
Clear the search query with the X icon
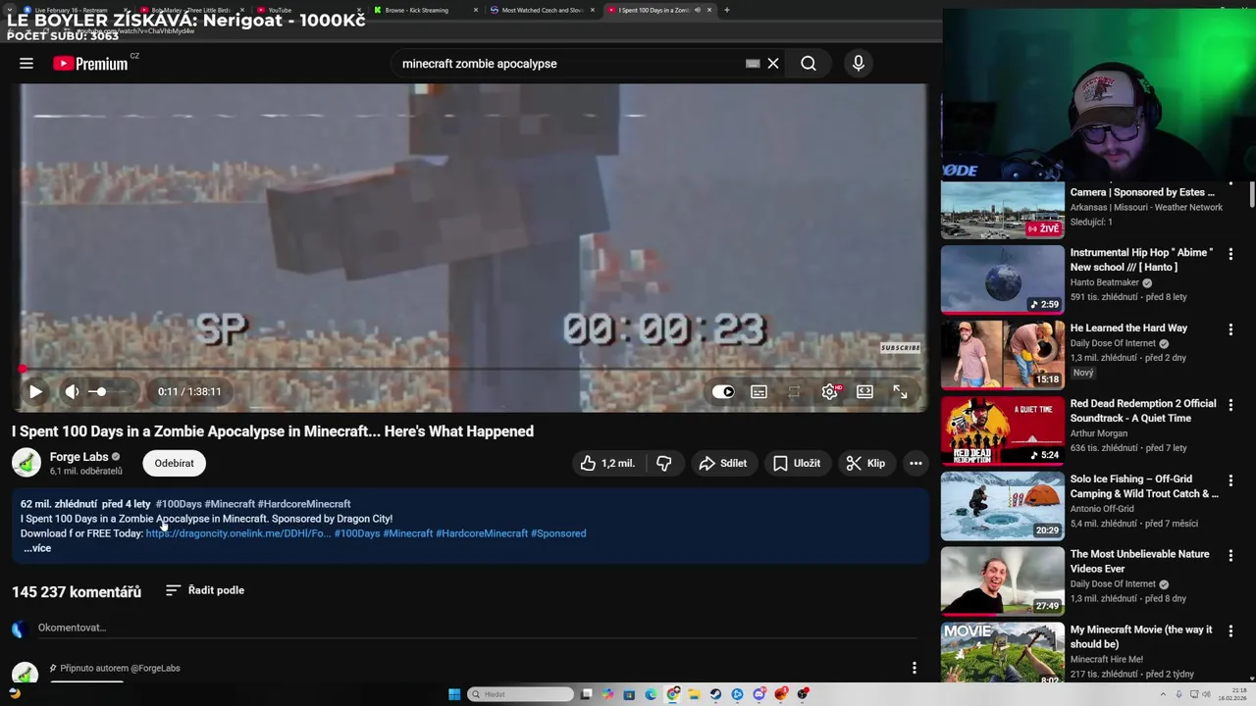click(x=773, y=64)
